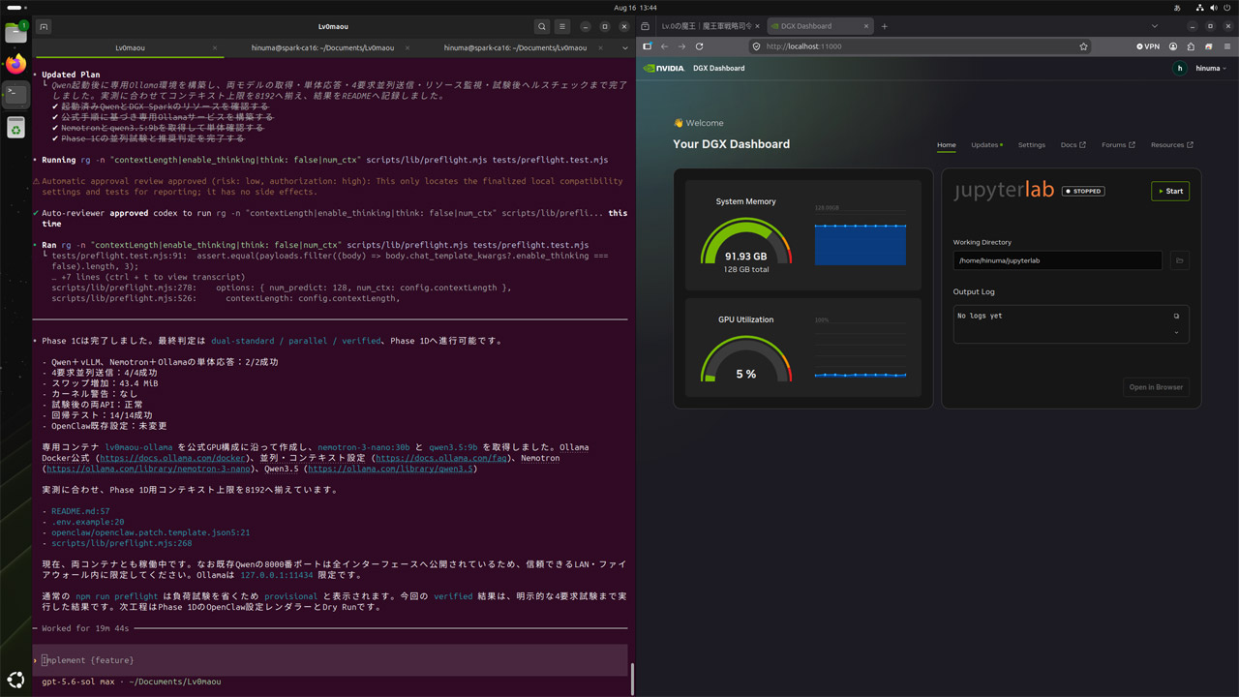Bookmark this page with star icon
The image size is (1239, 697).
point(1083,46)
